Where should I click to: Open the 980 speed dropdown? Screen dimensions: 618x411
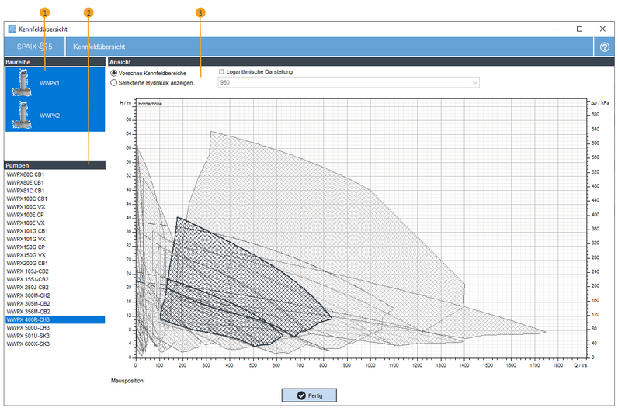349,81
